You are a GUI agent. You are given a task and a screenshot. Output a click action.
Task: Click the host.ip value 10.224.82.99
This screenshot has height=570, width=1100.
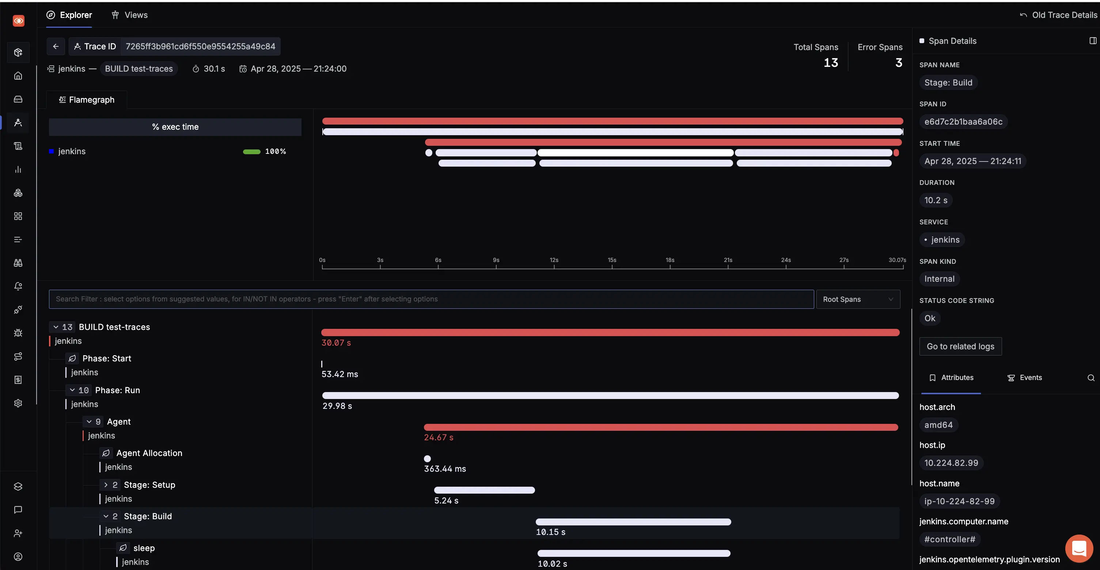coord(951,463)
